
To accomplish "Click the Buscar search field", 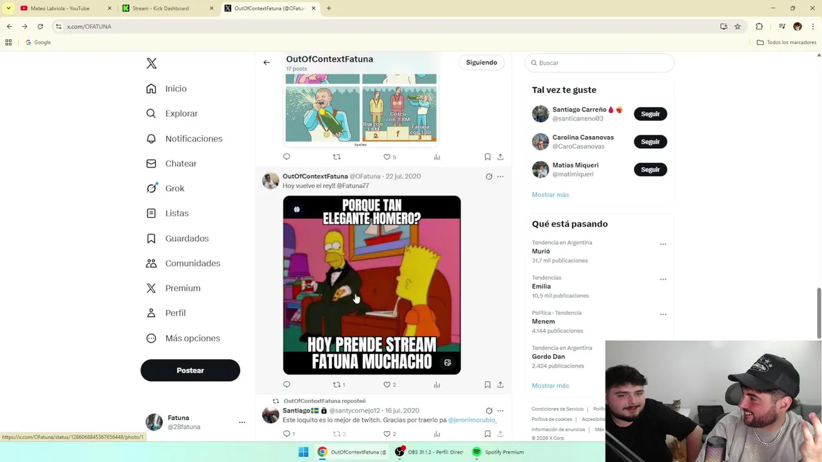I will pyautogui.click(x=599, y=63).
